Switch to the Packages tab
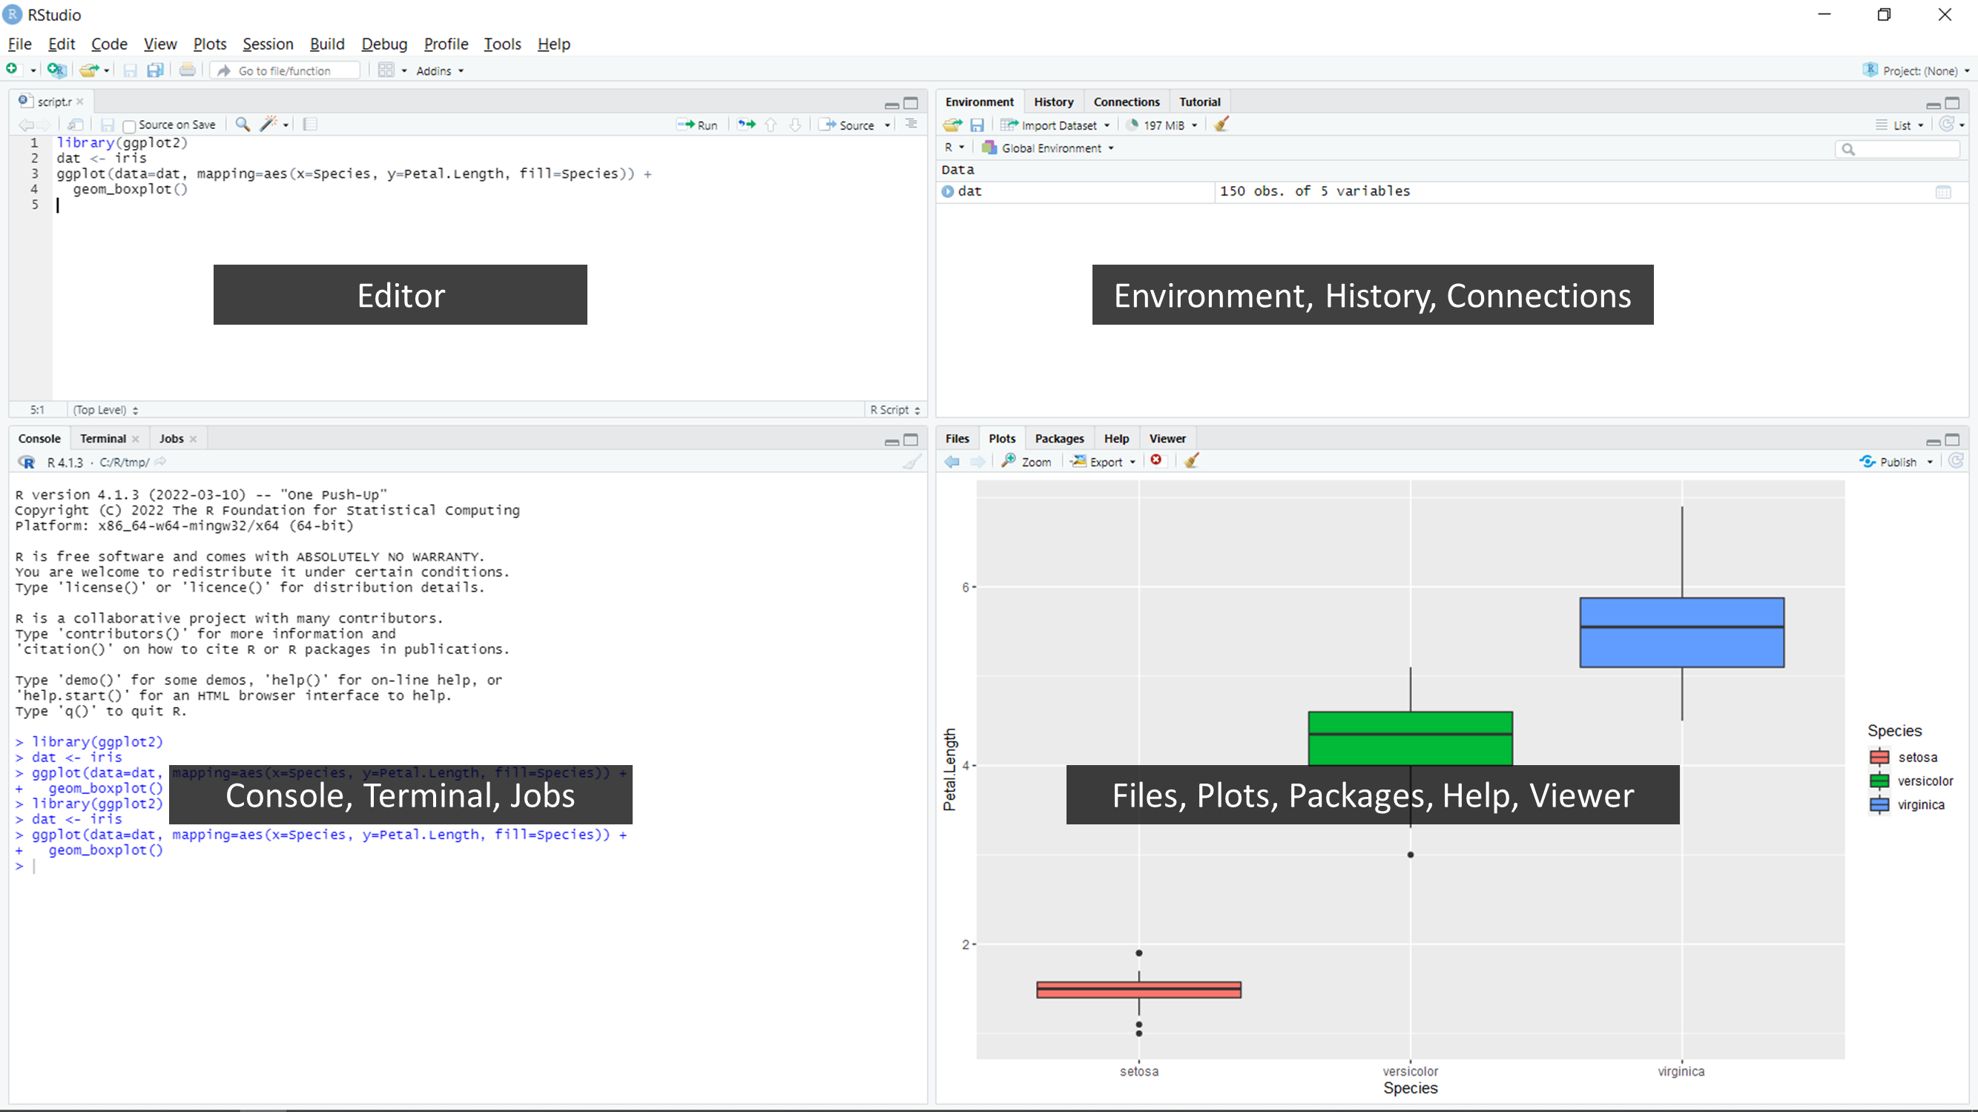This screenshot has height=1112, width=1978. click(x=1059, y=438)
